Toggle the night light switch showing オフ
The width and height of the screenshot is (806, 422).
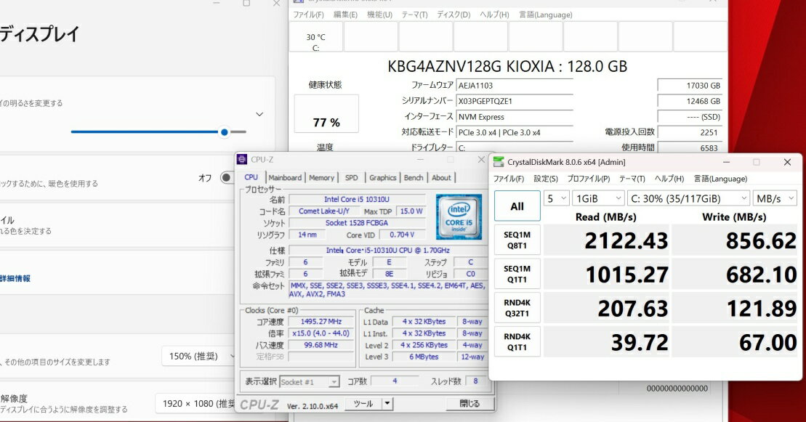coord(227,178)
